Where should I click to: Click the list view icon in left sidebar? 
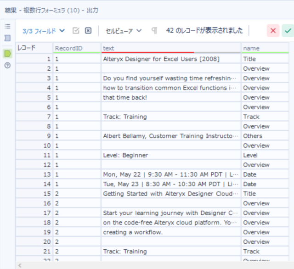click(x=7, y=26)
